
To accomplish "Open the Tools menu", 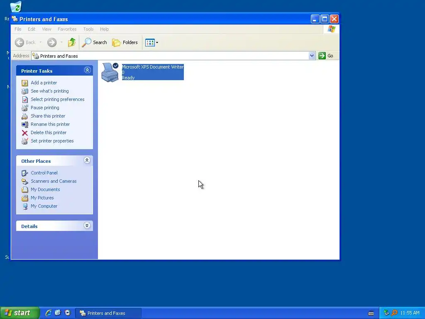I will 88,29.
